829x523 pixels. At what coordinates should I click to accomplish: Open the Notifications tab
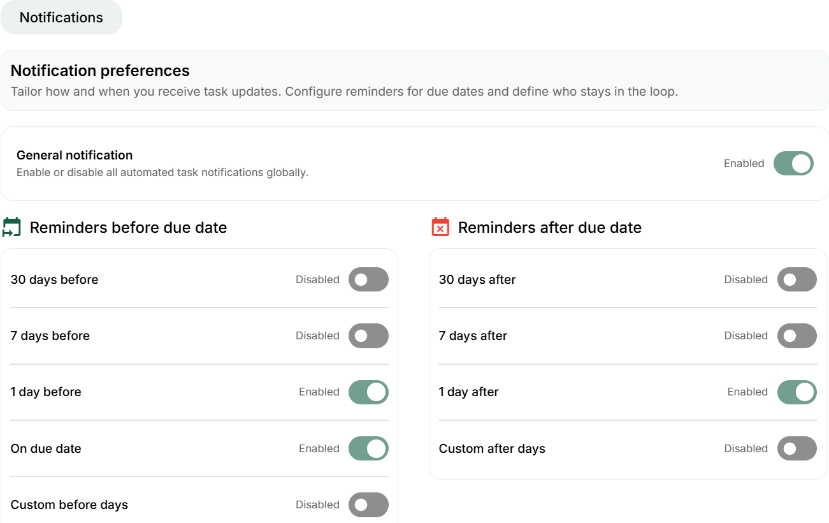tap(61, 17)
